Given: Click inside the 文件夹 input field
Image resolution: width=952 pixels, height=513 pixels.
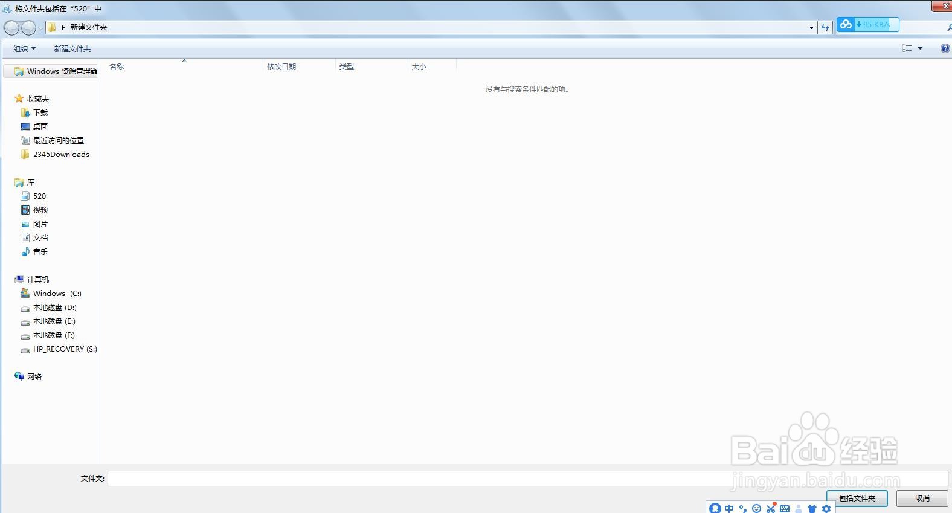Looking at the screenshot, I should pos(527,478).
